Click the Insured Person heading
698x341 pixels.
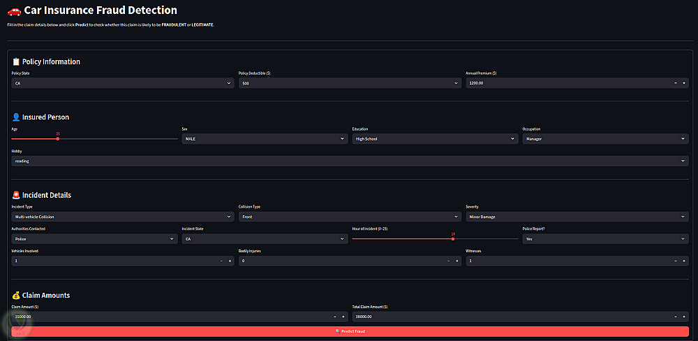tap(45, 117)
